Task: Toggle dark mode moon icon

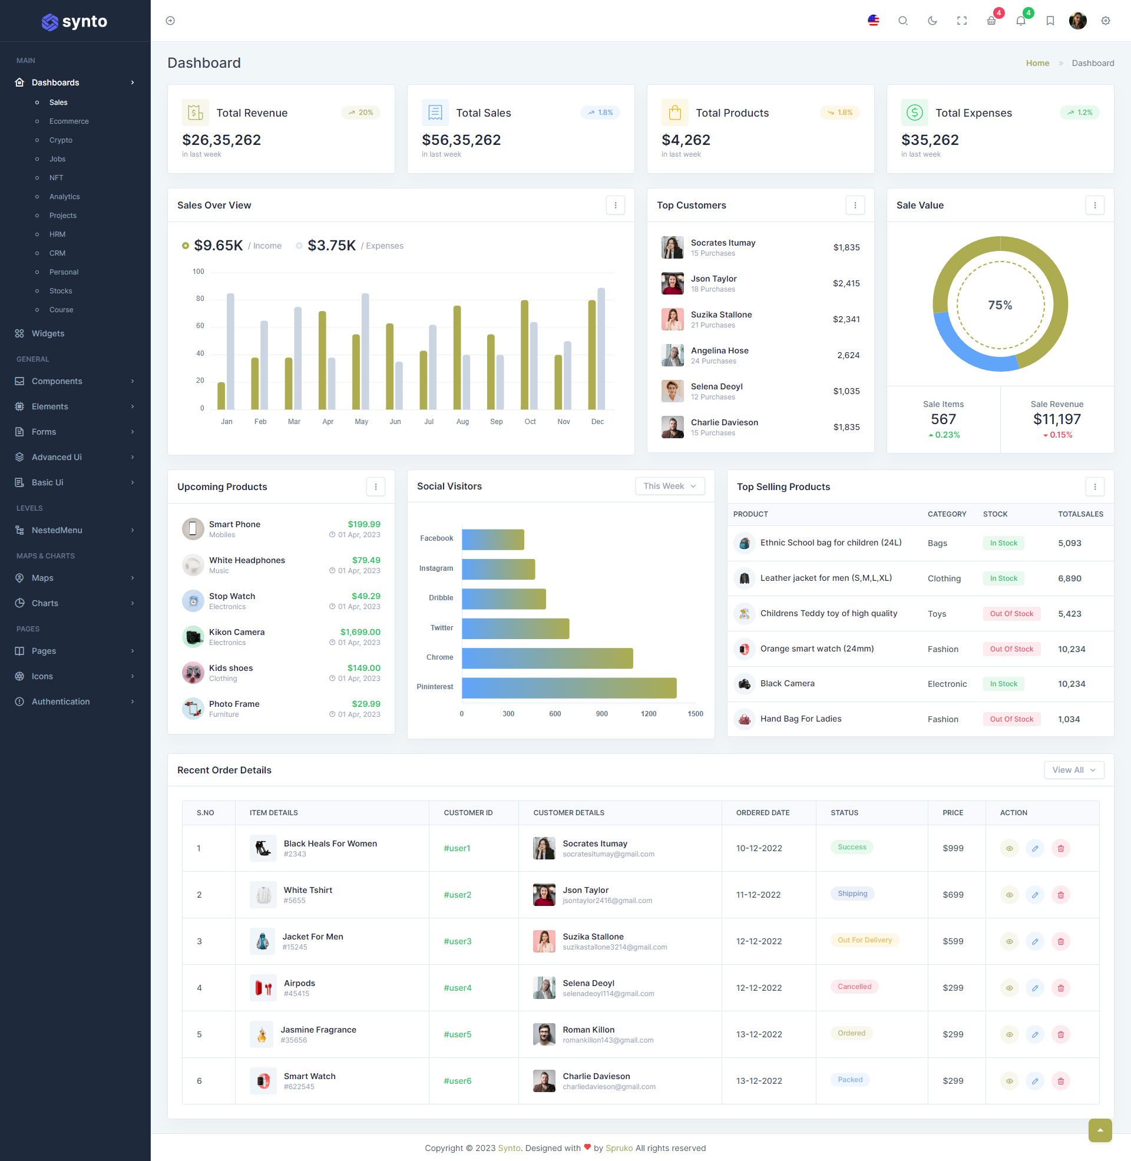Action: tap(932, 21)
